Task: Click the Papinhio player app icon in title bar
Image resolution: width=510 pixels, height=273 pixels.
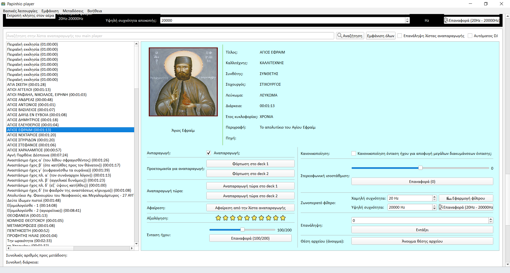Action: (x=3, y=4)
